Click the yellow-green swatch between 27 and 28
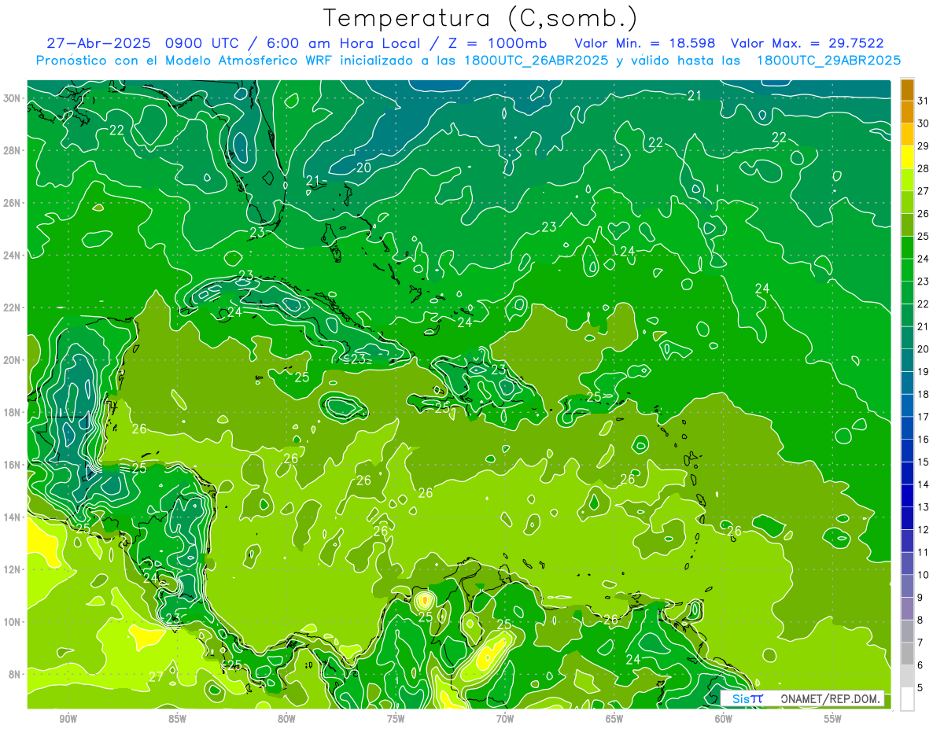This screenshot has height=729, width=944. (x=907, y=180)
